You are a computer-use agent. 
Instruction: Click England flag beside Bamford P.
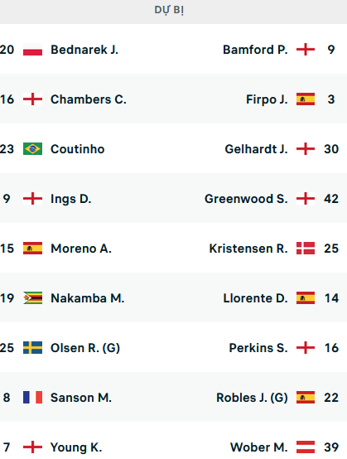[306, 50]
